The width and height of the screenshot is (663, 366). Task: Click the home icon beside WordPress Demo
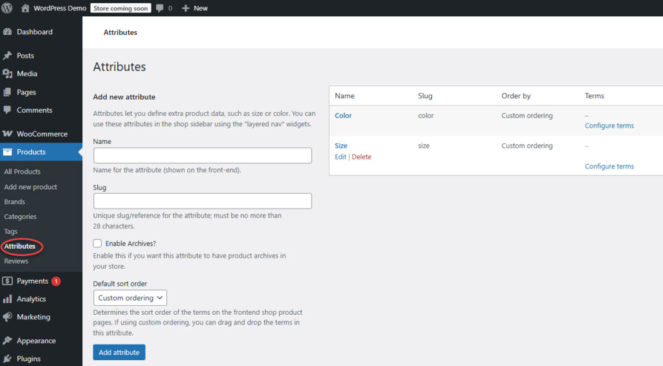25,8
